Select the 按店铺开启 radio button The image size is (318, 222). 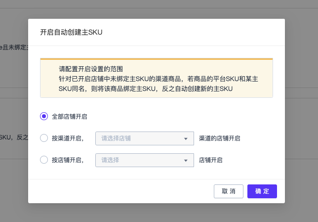[x=44, y=160]
